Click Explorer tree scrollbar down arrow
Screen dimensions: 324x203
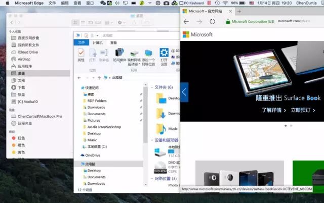(x=145, y=184)
